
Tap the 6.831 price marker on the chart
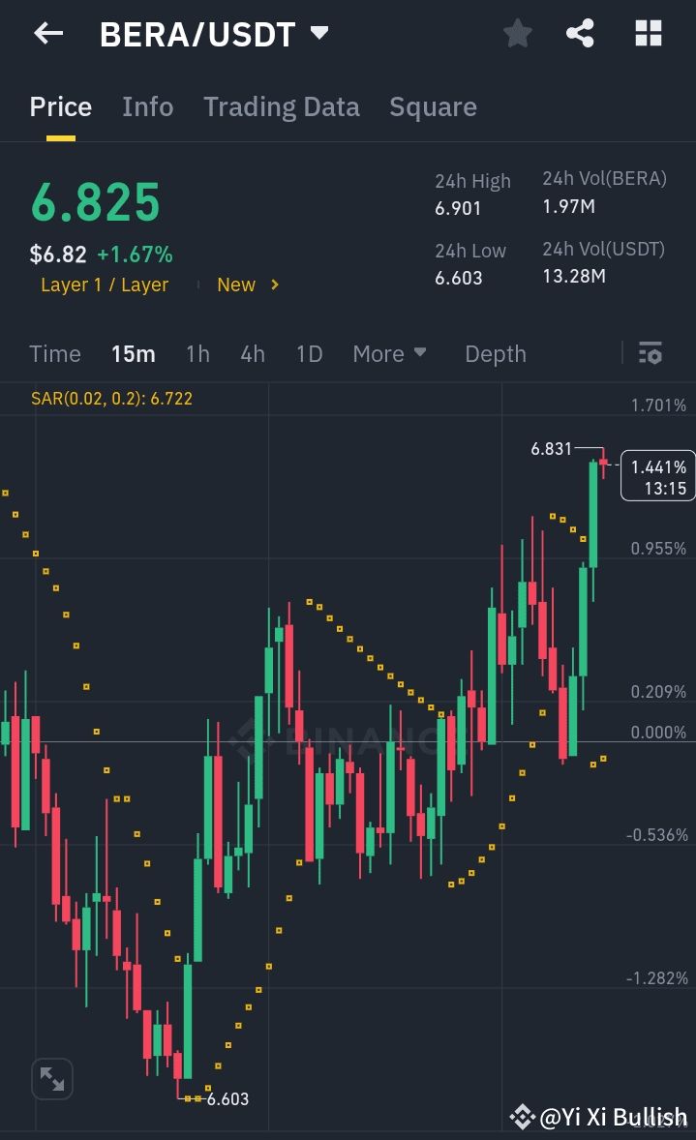tap(554, 448)
